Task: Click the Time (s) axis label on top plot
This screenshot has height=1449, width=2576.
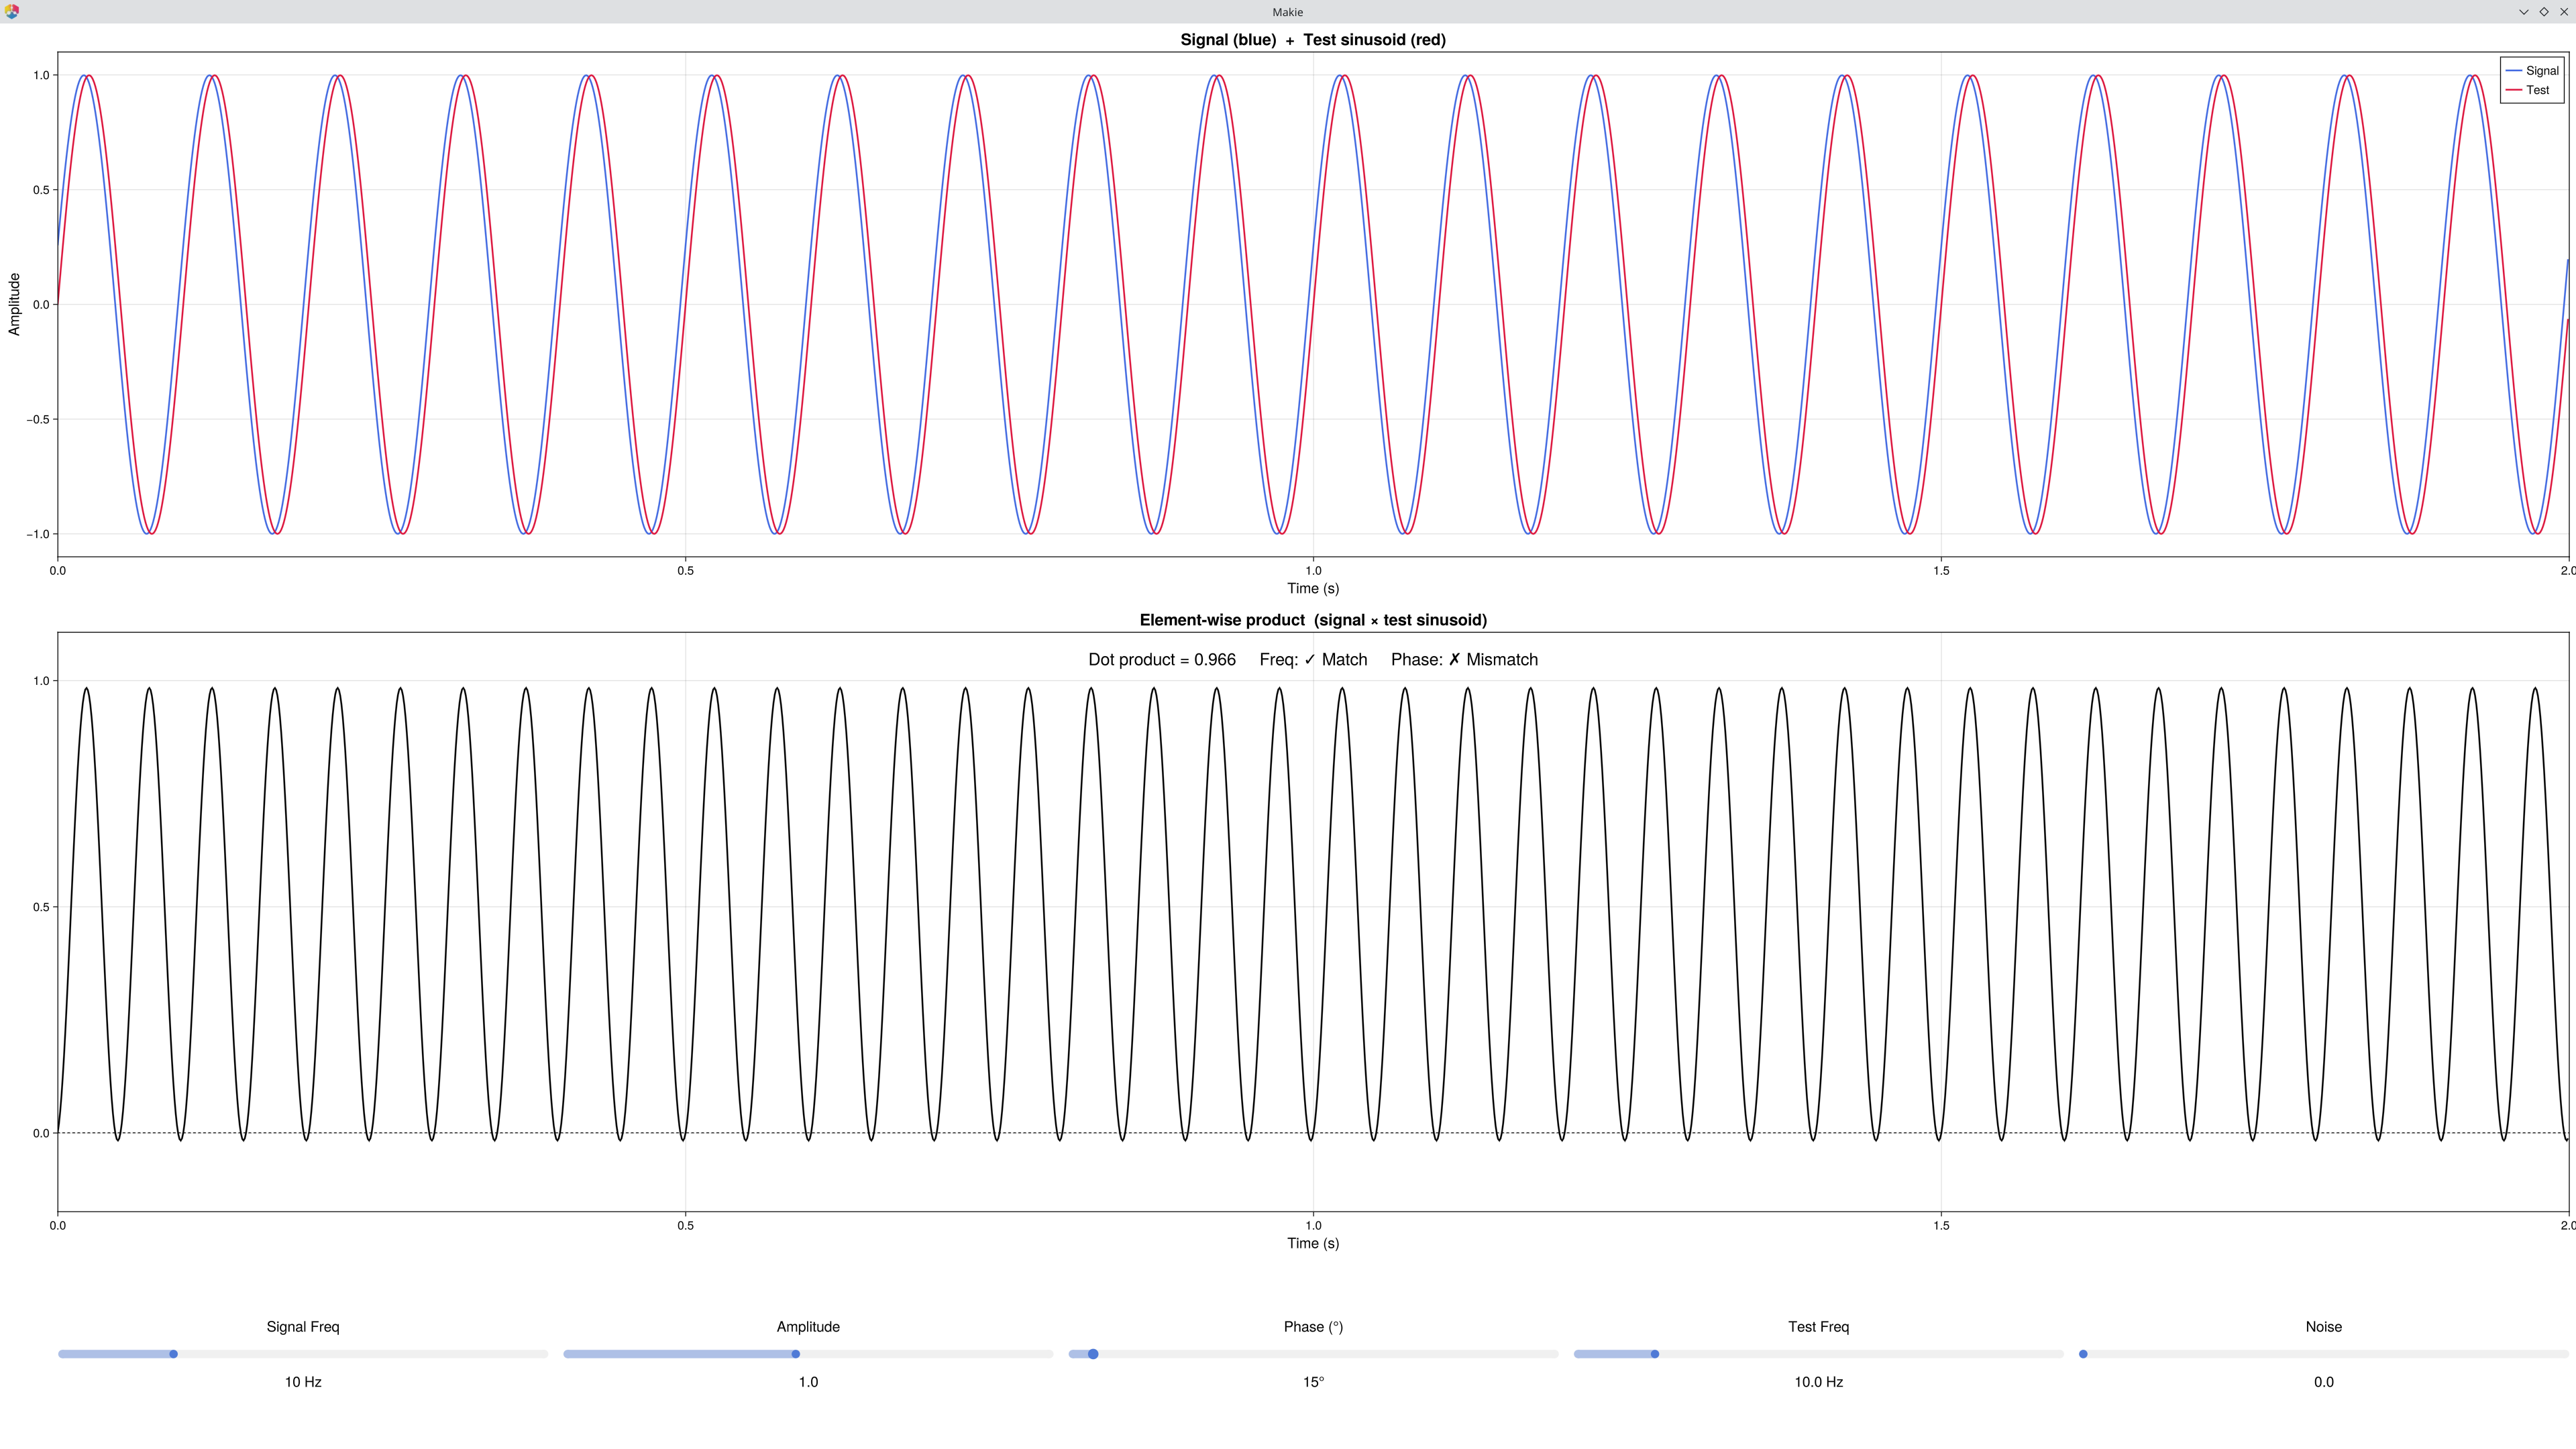Action: pos(1313,589)
